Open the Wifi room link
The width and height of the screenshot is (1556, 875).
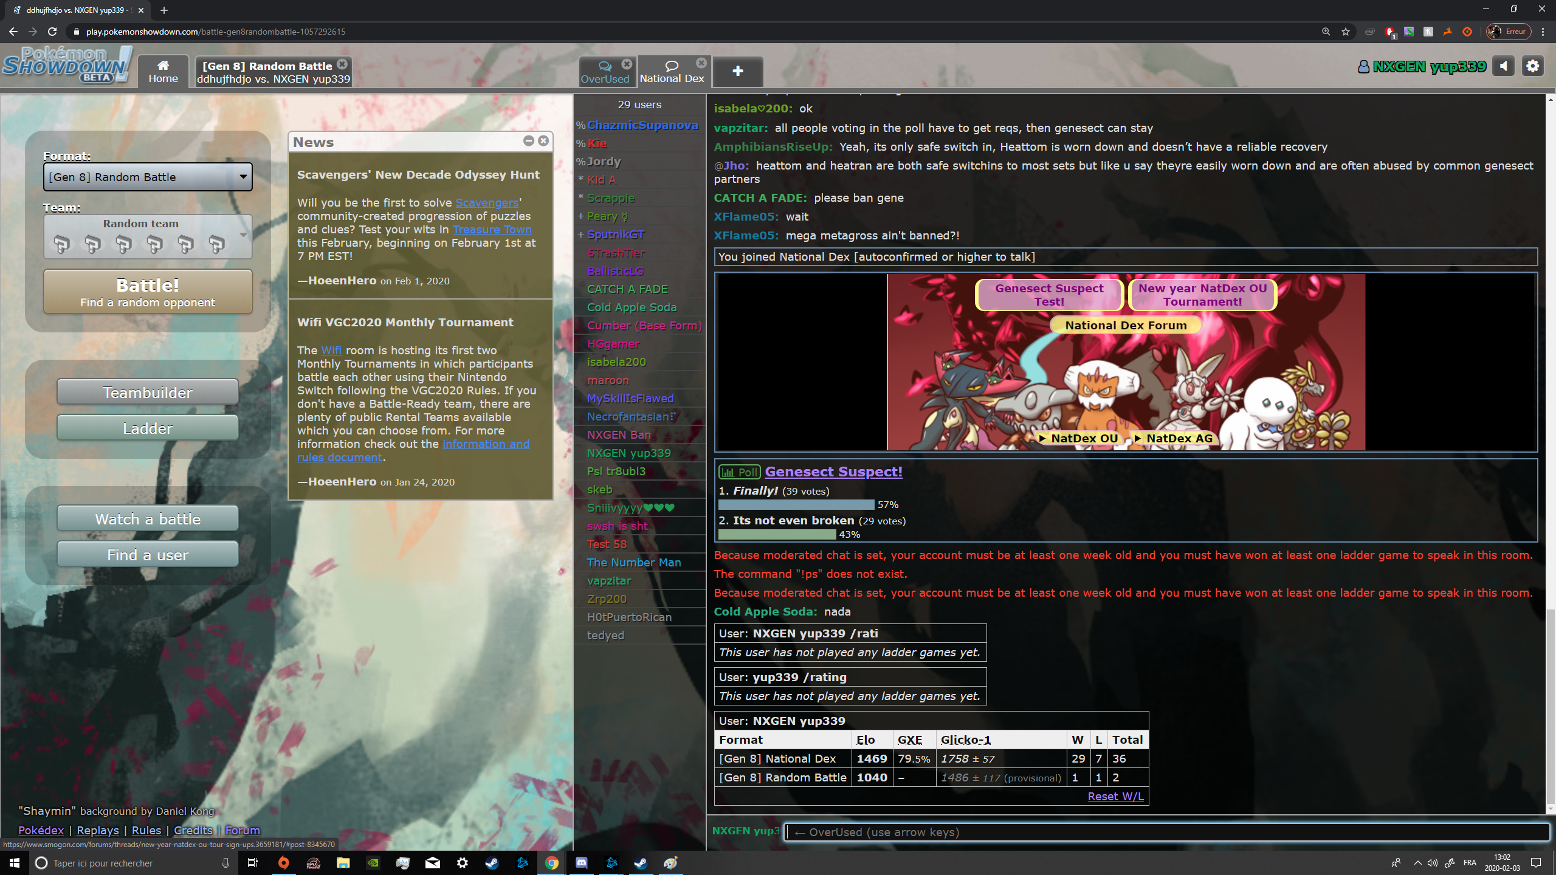(x=331, y=350)
